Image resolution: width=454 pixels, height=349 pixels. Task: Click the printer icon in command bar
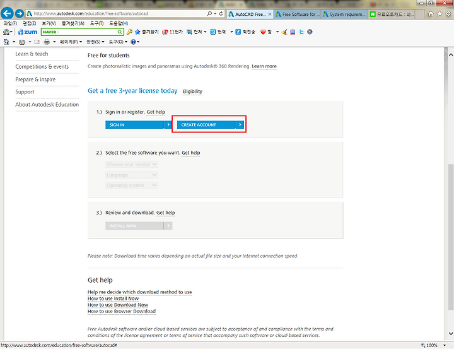46,42
